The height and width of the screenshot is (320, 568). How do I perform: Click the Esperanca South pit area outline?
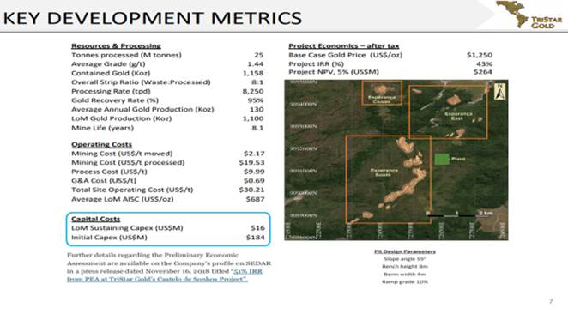point(388,179)
